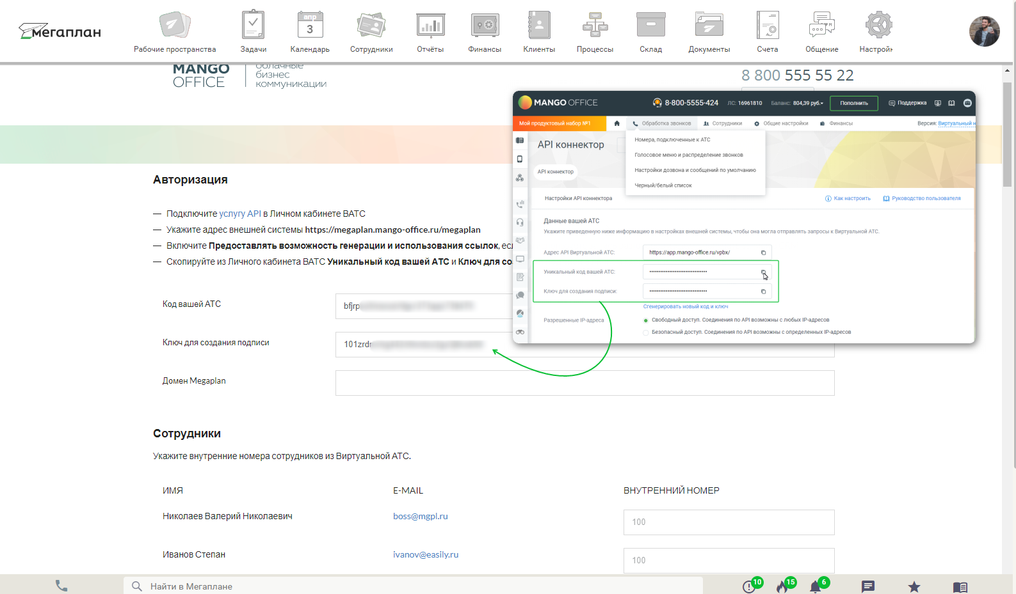
Task: Open Настройки gear menu
Action: [x=877, y=31]
